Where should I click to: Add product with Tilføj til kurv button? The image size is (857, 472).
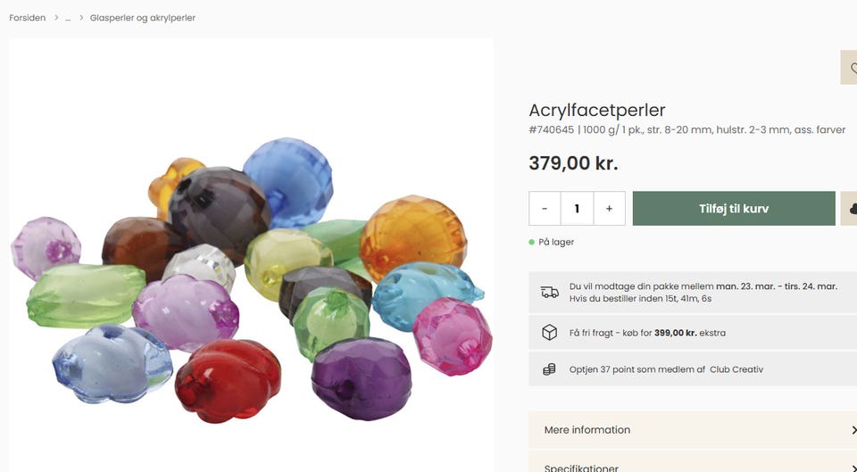click(733, 209)
